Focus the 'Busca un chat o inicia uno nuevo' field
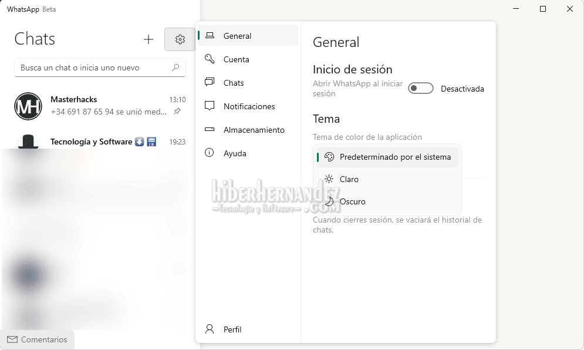The width and height of the screenshot is (584, 350). 100,68
